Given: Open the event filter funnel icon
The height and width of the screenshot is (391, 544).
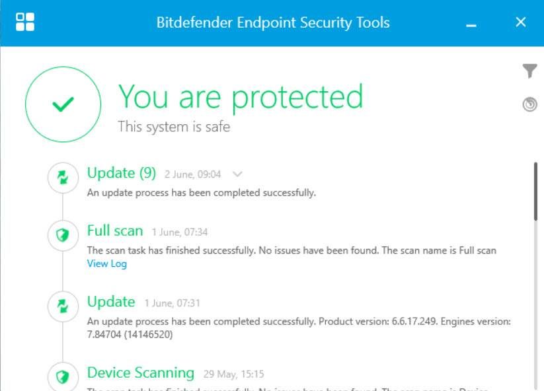Looking at the screenshot, I should tap(529, 71).
